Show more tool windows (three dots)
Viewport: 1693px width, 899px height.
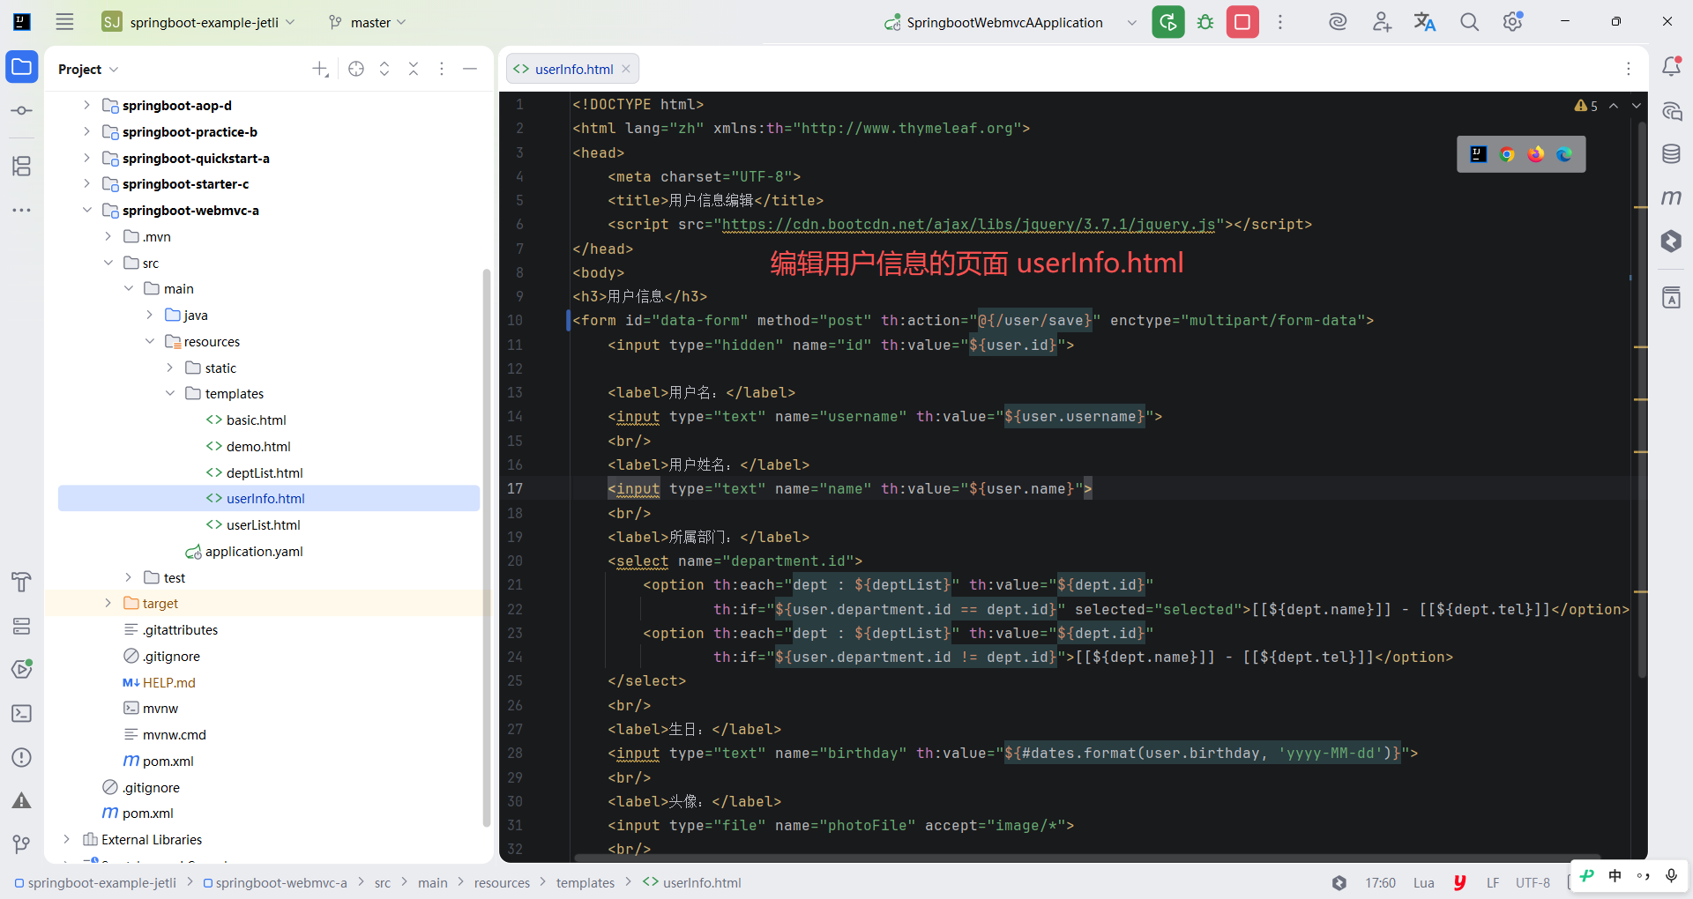pyautogui.click(x=22, y=210)
